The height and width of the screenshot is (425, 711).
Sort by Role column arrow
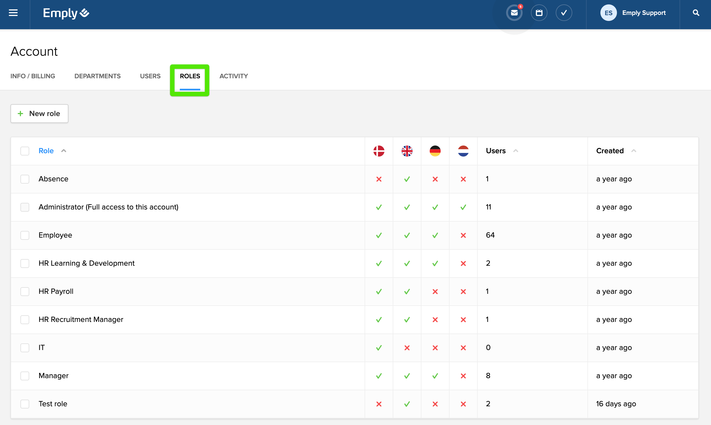click(x=64, y=151)
